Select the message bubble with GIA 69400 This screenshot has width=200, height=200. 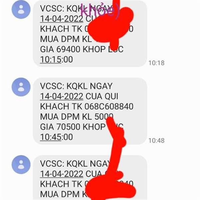90,34
